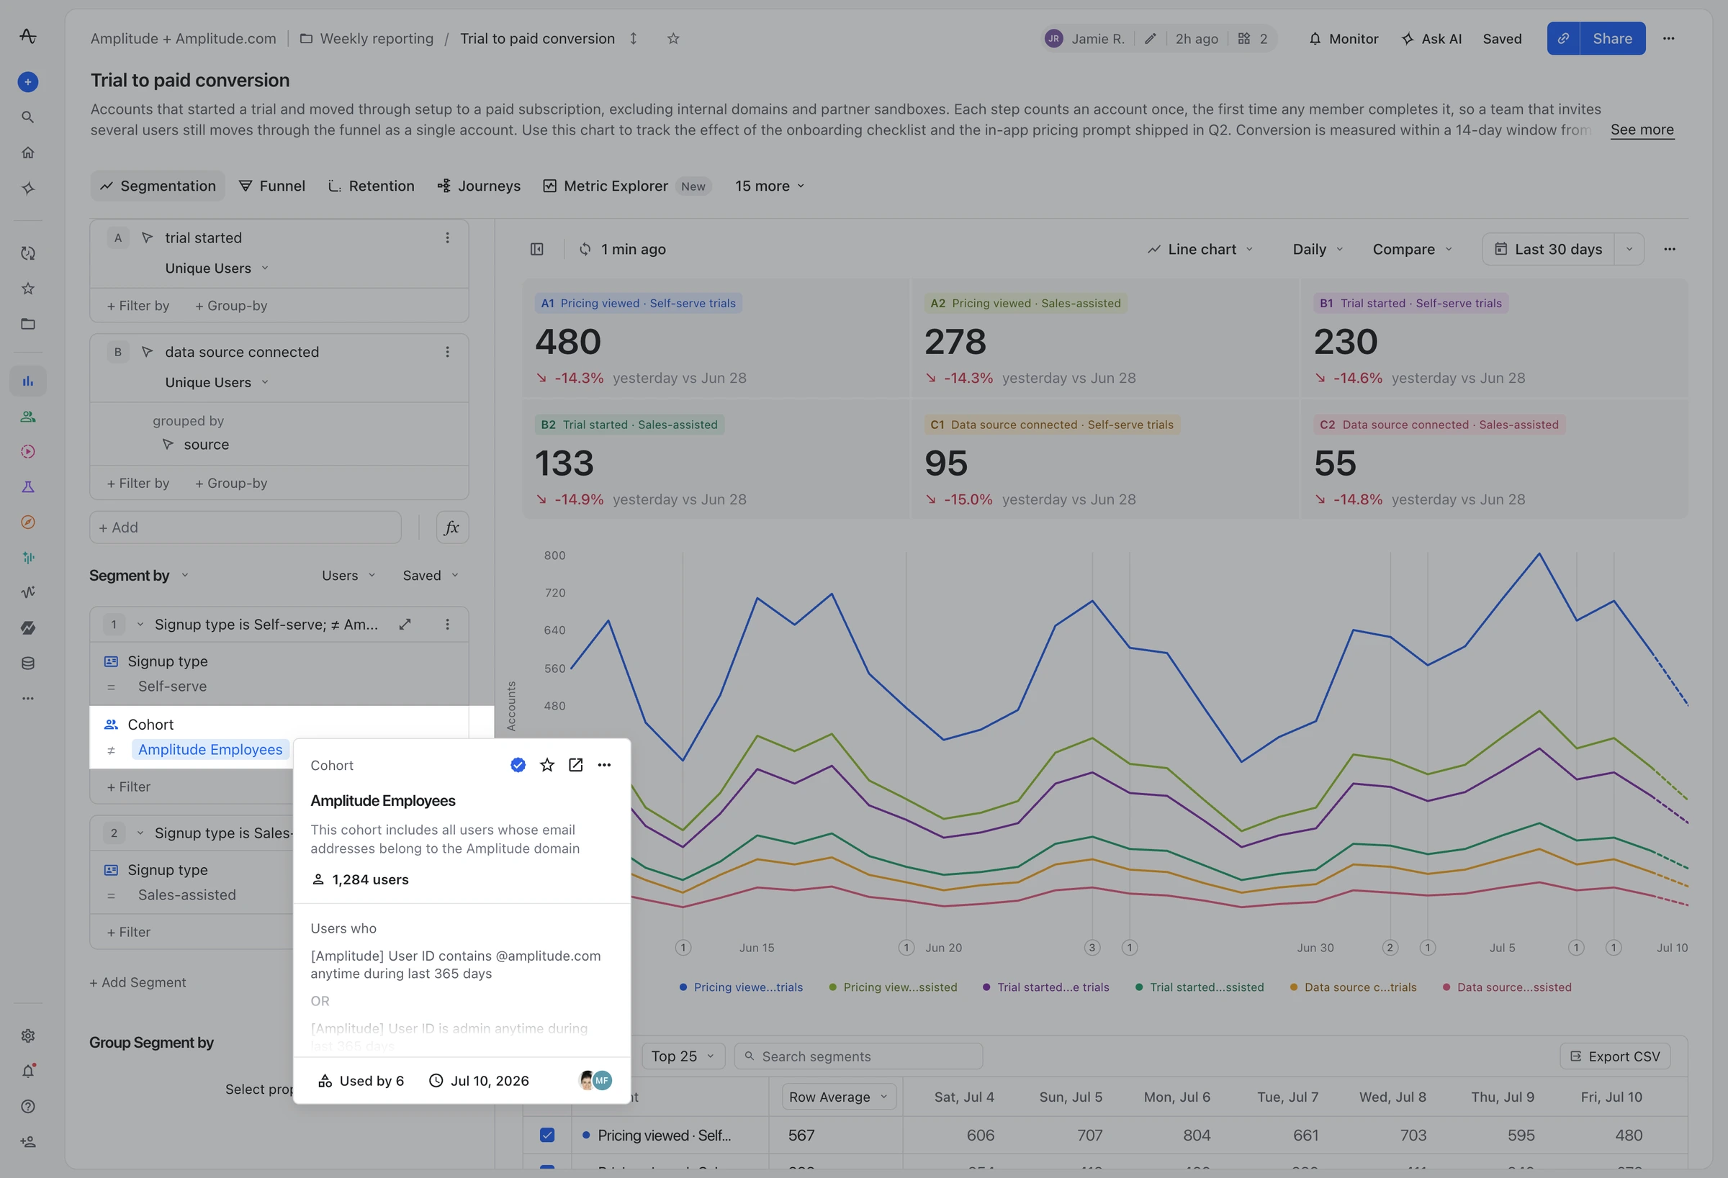Refresh chart via 1 min ago icon
Viewport: 1728px width, 1178px height.
[585, 249]
